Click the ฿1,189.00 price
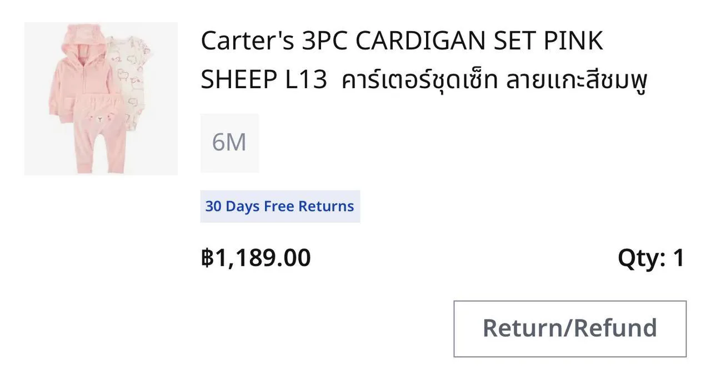The image size is (711, 380). [256, 258]
